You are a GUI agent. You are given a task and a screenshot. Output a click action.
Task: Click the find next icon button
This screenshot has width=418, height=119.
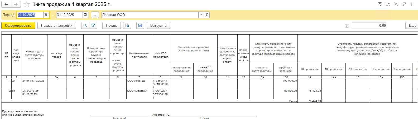(x=93, y=25)
